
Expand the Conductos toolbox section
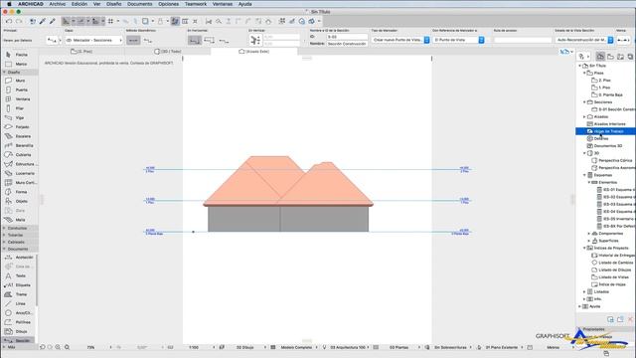point(4,229)
